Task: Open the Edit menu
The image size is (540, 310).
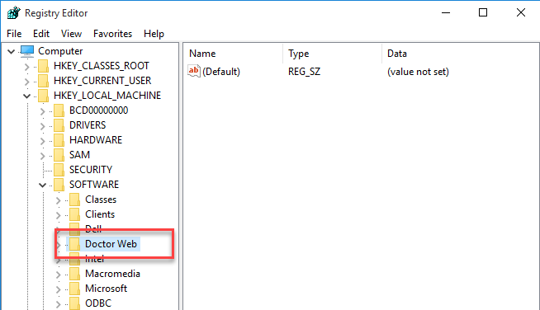Action: (x=41, y=34)
